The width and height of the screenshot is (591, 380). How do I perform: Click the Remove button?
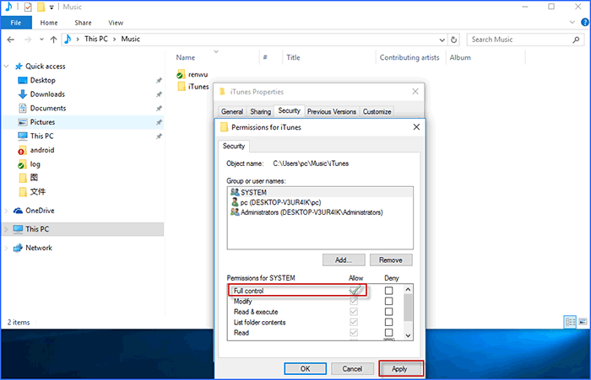coord(391,260)
